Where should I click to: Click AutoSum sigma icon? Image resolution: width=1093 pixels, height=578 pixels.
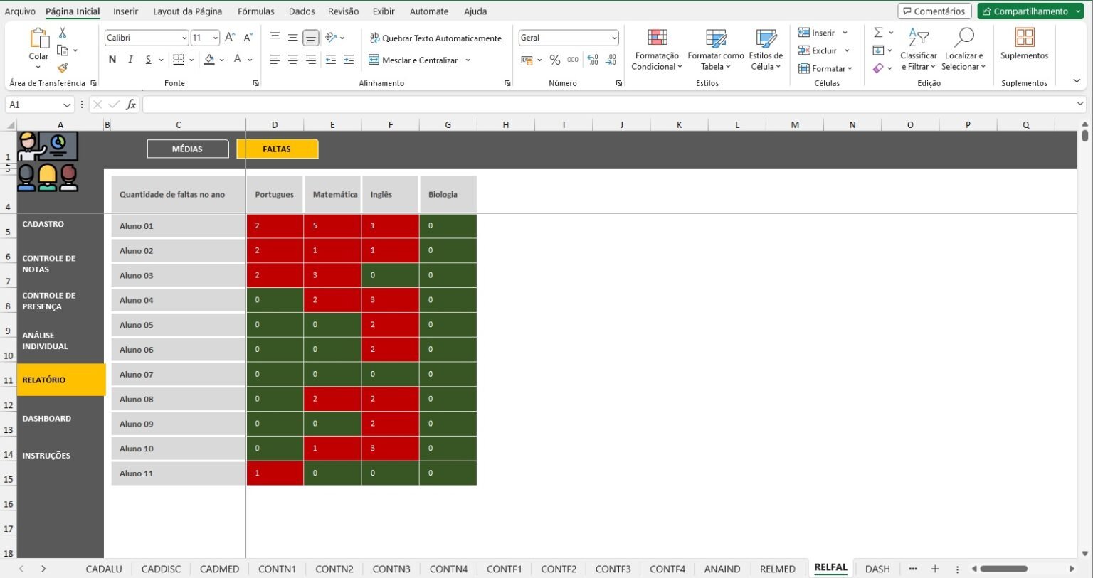pos(879,33)
